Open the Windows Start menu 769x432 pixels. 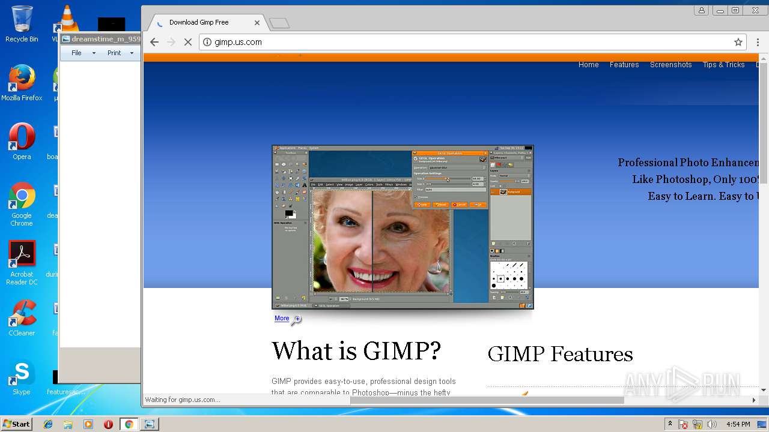pos(17,424)
